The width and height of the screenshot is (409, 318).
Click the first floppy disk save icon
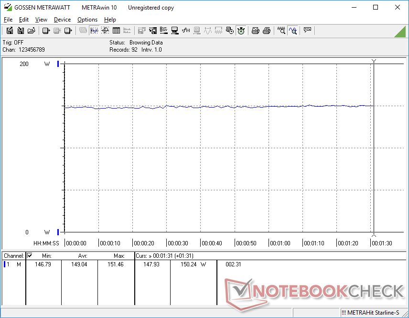point(10,31)
